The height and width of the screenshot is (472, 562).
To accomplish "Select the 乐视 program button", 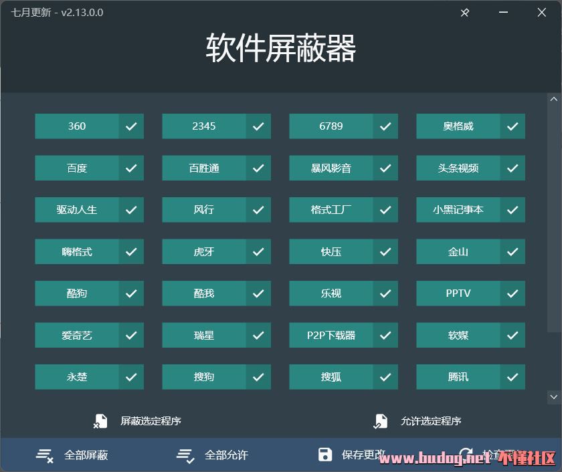I will coord(331,293).
